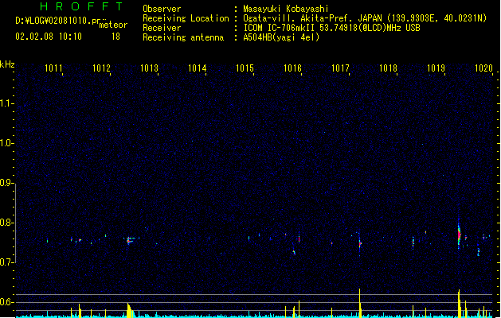Click time axis marker 1013

tap(149, 68)
